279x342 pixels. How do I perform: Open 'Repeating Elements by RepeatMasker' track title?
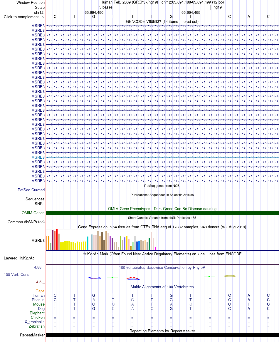(x=162, y=331)
